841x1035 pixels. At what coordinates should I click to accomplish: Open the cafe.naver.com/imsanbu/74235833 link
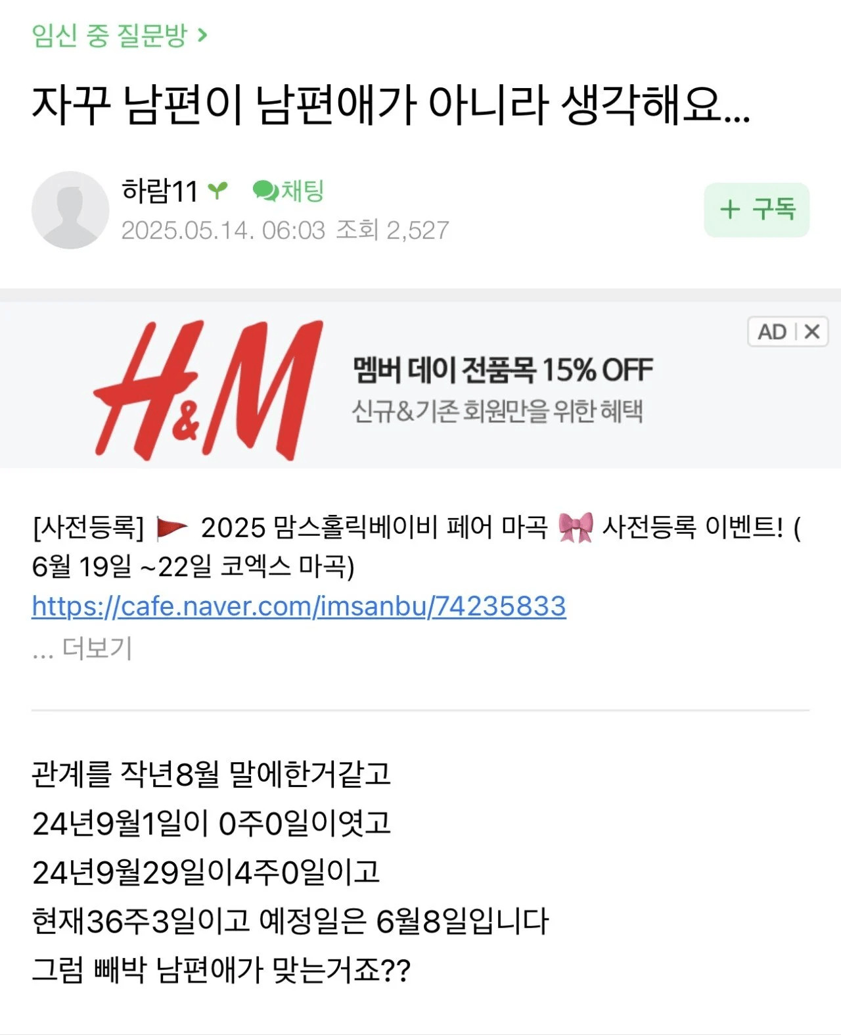[x=299, y=606]
